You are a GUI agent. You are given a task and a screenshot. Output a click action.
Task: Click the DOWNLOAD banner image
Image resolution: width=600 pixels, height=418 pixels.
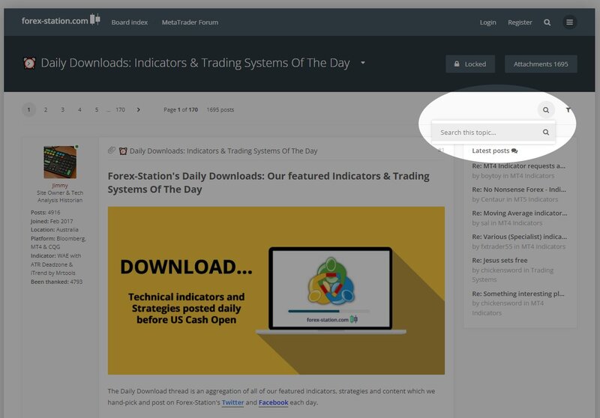[276, 291]
